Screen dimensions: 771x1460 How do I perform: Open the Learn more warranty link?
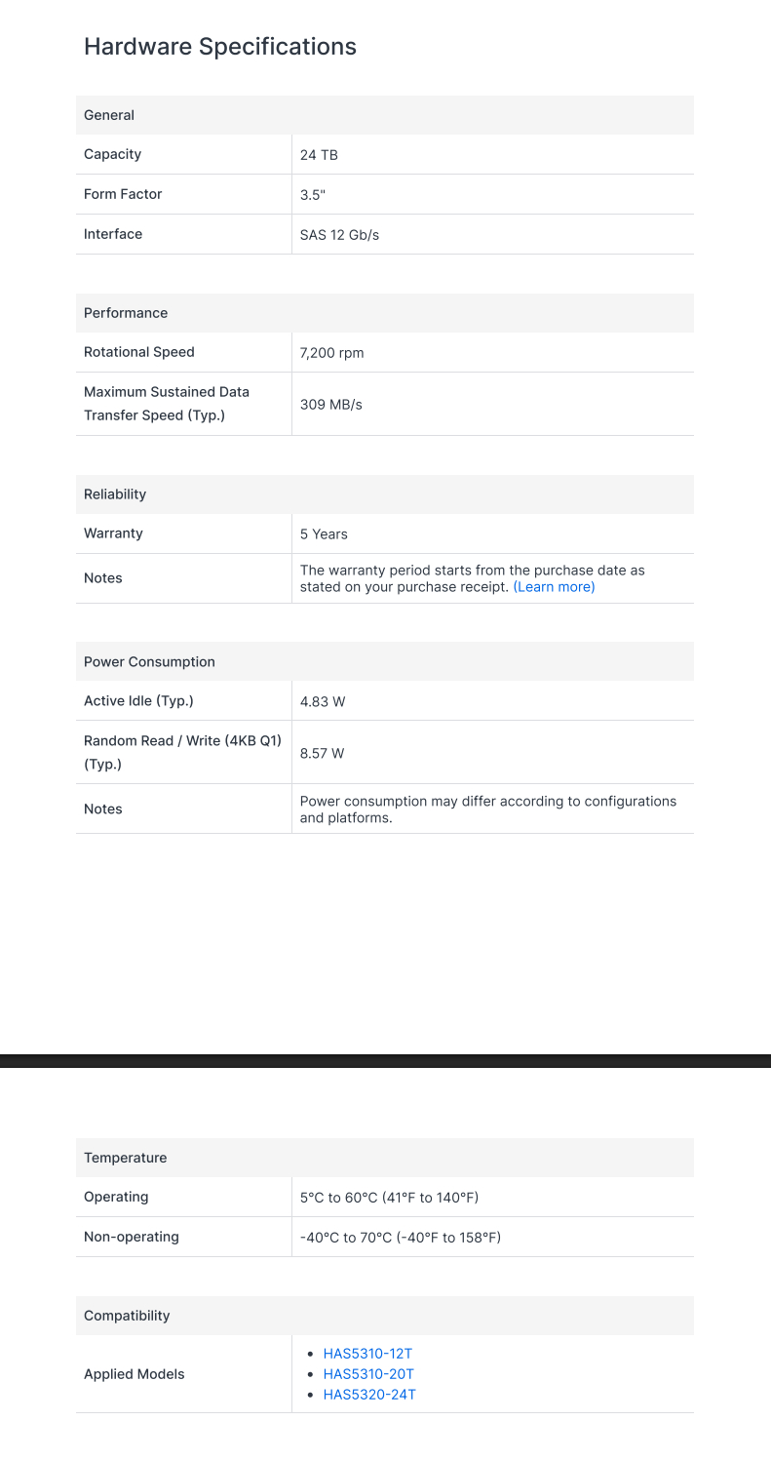tap(554, 587)
